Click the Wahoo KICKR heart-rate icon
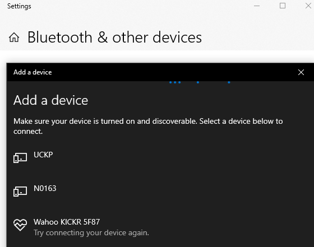Viewport: 314px width, 247px height. click(x=20, y=225)
